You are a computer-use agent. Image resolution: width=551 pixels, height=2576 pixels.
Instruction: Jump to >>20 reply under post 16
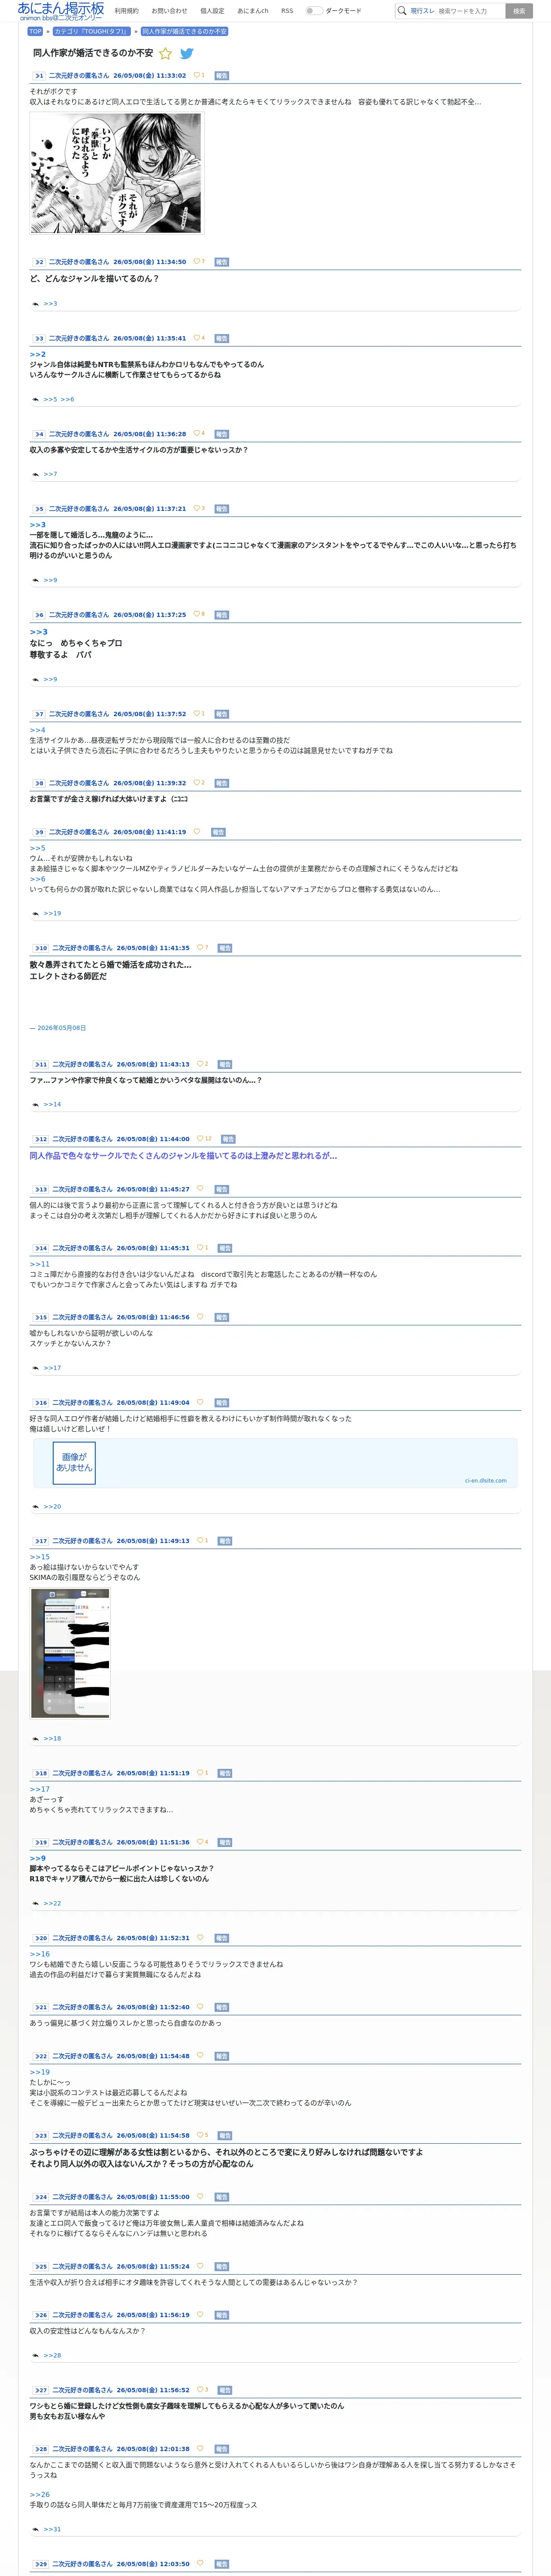52,1506
